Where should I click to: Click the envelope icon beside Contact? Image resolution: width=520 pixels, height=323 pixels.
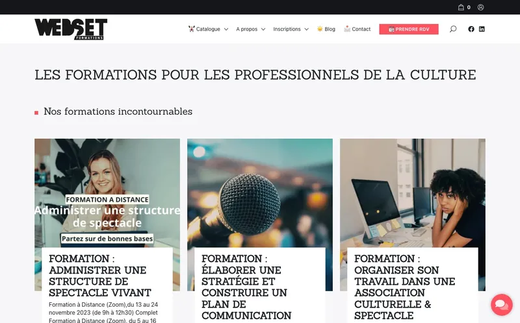pos(347,29)
